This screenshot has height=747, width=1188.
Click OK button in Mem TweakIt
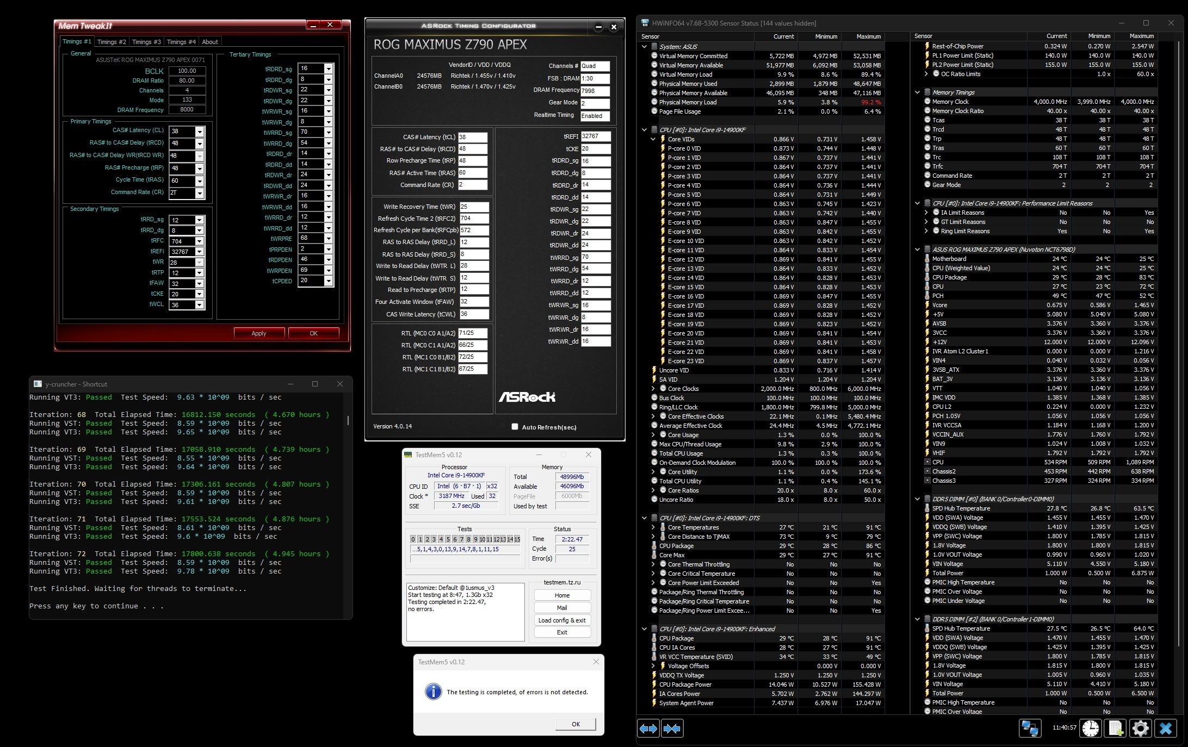coord(314,333)
